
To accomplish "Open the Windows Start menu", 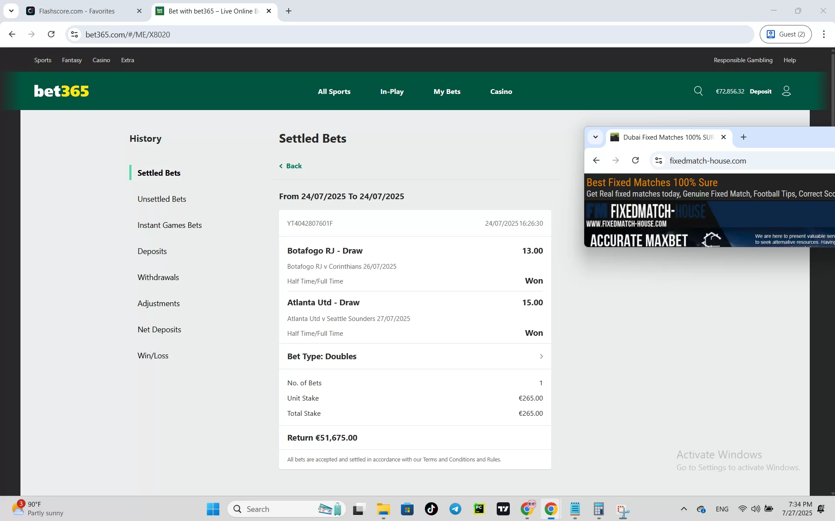I will click(x=212, y=509).
